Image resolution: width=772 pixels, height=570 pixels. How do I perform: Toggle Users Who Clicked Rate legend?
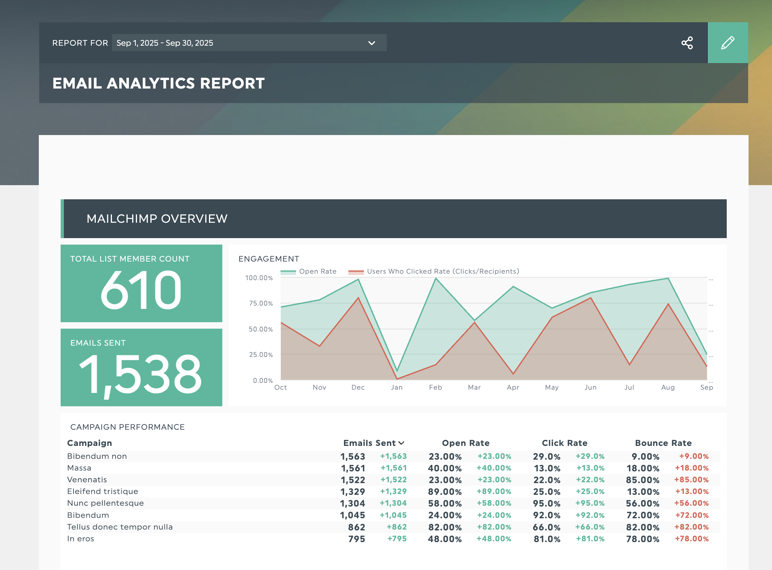443,272
